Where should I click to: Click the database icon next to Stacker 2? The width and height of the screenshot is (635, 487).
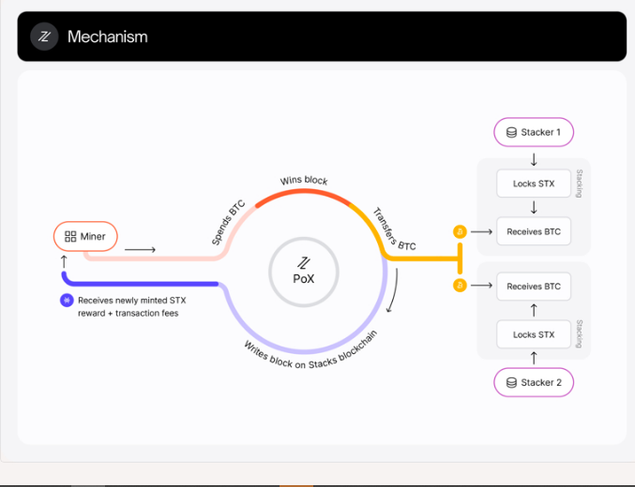(x=511, y=382)
